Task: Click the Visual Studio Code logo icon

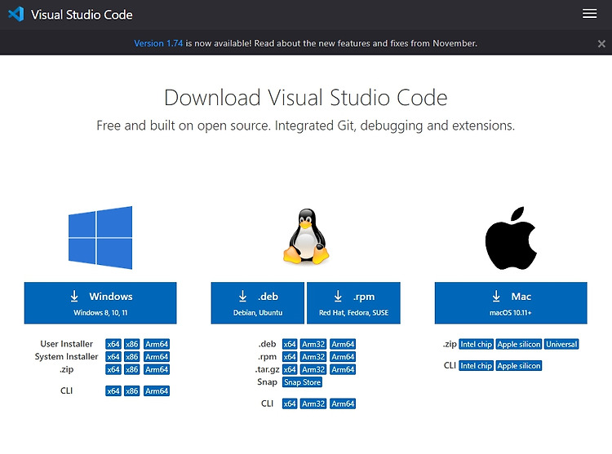Action: pyautogui.click(x=16, y=15)
